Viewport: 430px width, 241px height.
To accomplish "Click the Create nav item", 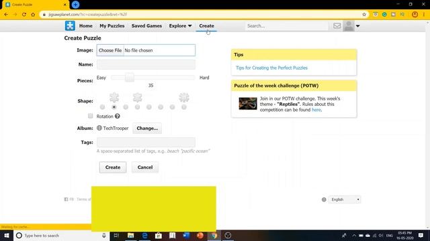I will [x=206, y=25].
